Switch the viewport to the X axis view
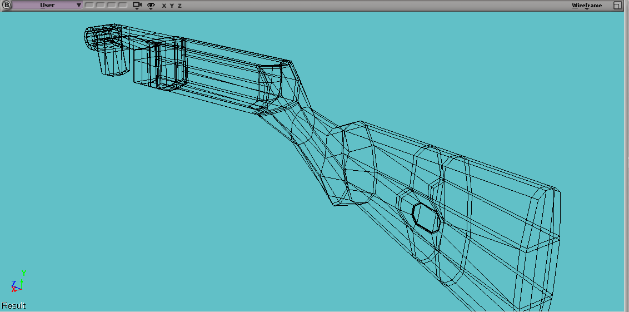 point(164,6)
